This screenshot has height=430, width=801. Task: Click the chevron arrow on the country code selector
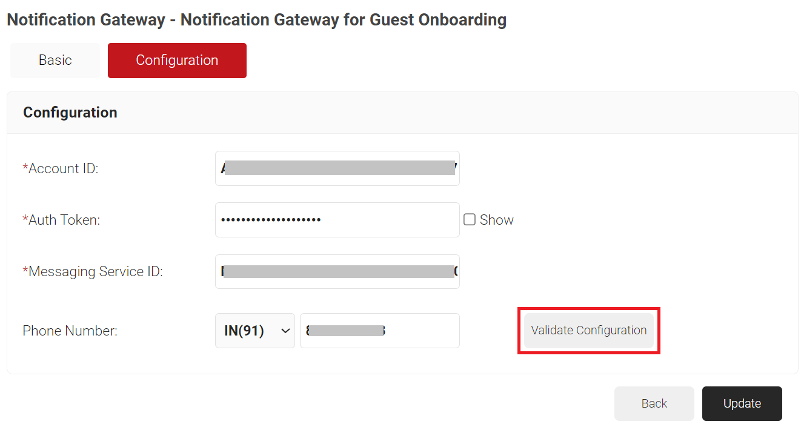[285, 331]
